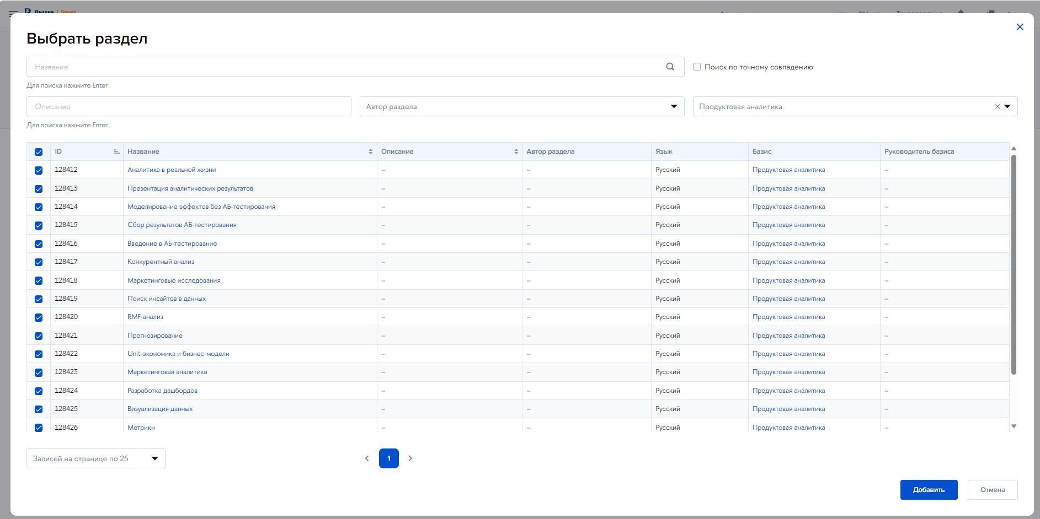Focus the Описание search input field
Viewport: 1040px width, 519px height.
pyautogui.click(x=189, y=106)
